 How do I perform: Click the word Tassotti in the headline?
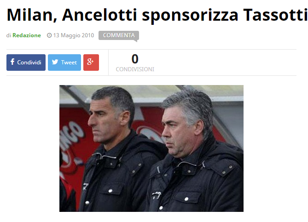coord(276,15)
